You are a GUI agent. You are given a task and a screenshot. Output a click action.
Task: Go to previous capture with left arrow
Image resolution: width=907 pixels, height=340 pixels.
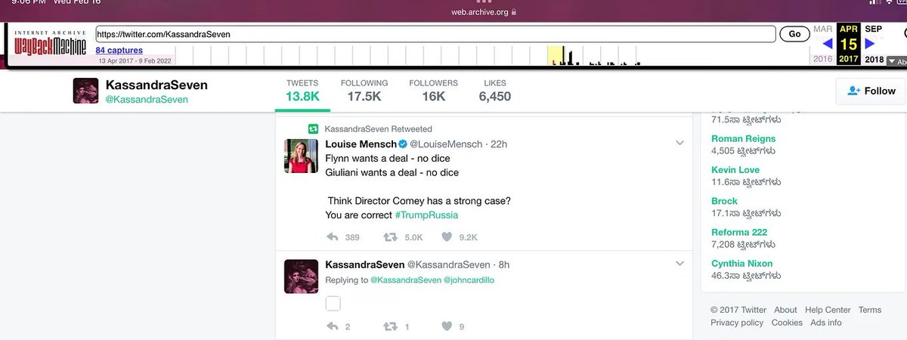[828, 44]
